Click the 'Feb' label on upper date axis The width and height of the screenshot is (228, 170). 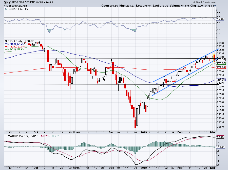(x=180, y=132)
